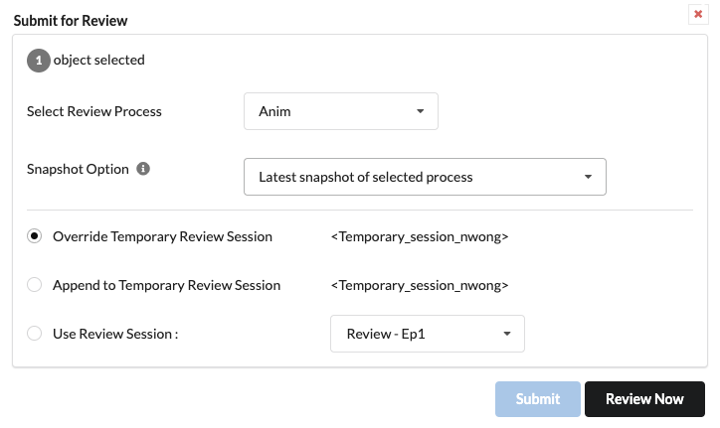The image size is (720, 428).
Task: Click the Temporary_session_nwong text beside Append
Action: tap(420, 285)
